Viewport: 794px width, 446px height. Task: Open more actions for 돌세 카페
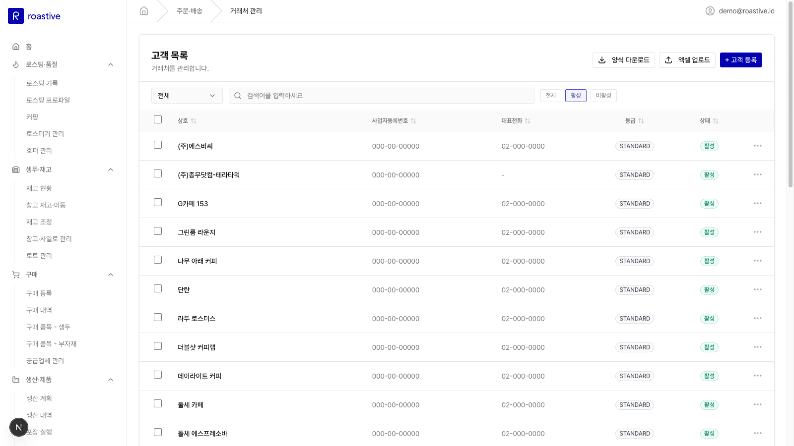point(758,405)
